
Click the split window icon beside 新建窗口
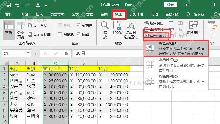(x=171, y=23)
